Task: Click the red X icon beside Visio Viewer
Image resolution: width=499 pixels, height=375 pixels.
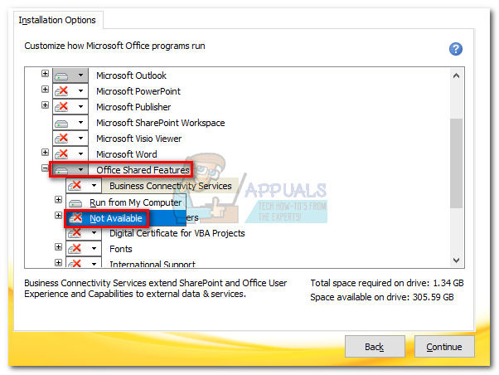Action: click(x=61, y=139)
